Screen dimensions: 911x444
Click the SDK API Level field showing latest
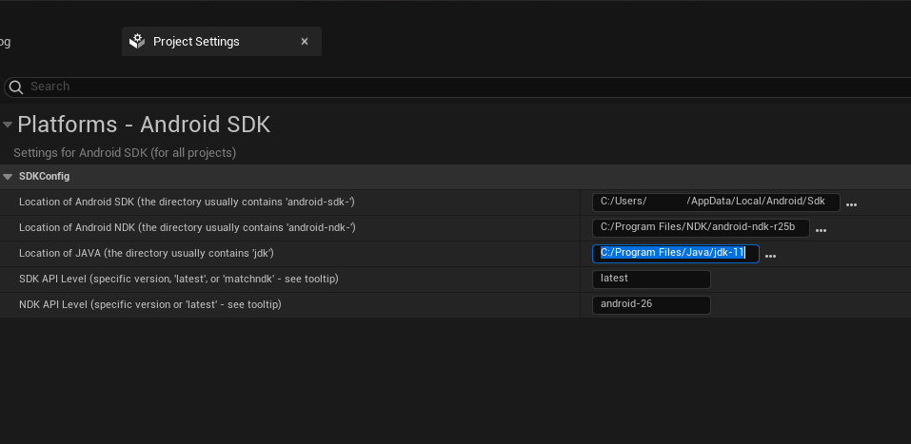coord(651,280)
